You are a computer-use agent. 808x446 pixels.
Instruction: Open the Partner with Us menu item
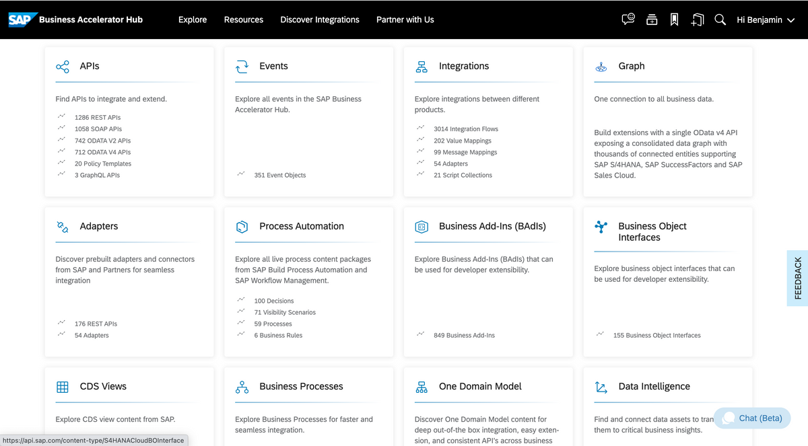pyautogui.click(x=405, y=20)
